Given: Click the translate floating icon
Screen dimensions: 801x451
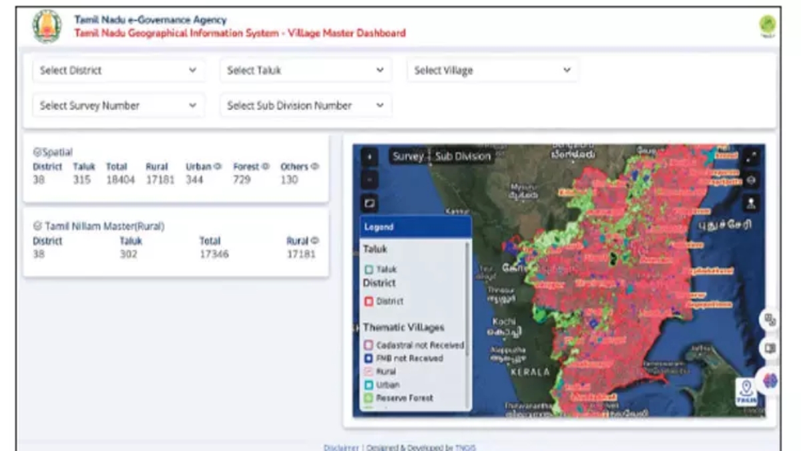Looking at the screenshot, I should 770,320.
